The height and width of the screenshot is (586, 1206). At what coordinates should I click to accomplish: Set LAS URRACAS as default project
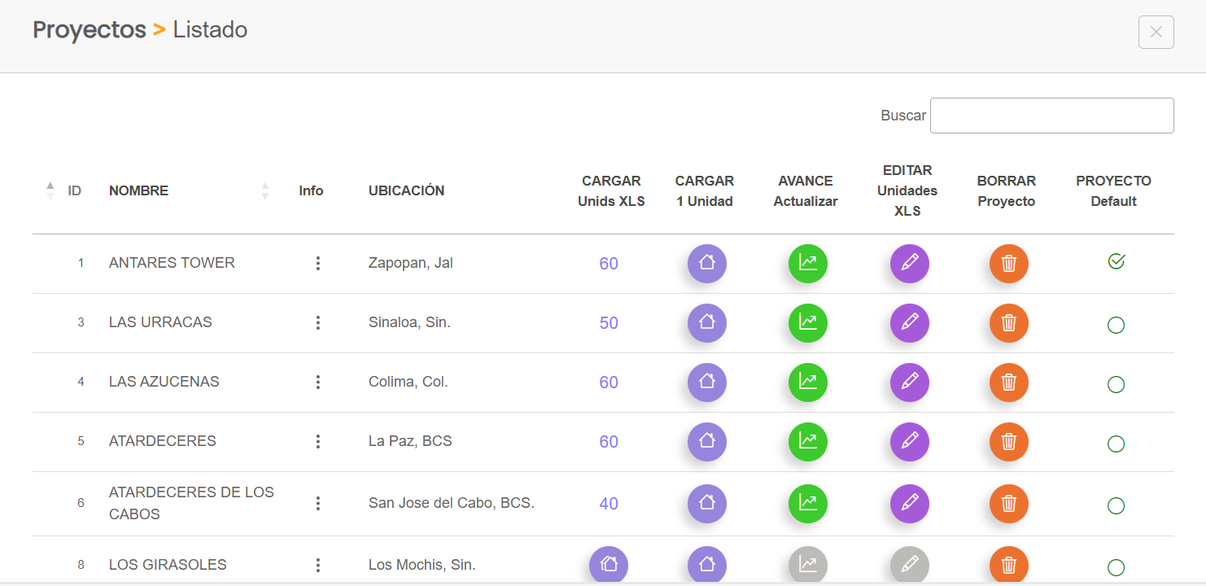pyautogui.click(x=1116, y=325)
